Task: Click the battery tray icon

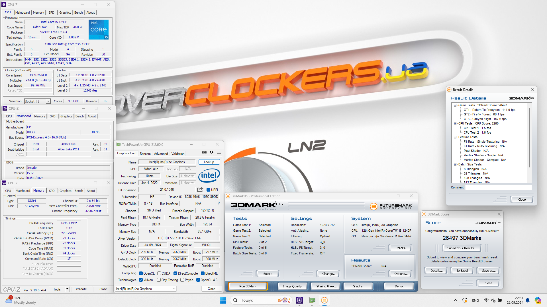Action: coord(500,300)
